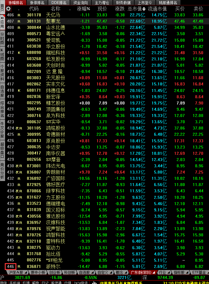Expand the 沪深A股 bottom tab menu
Screen dimensions: 209x284
point(26,272)
